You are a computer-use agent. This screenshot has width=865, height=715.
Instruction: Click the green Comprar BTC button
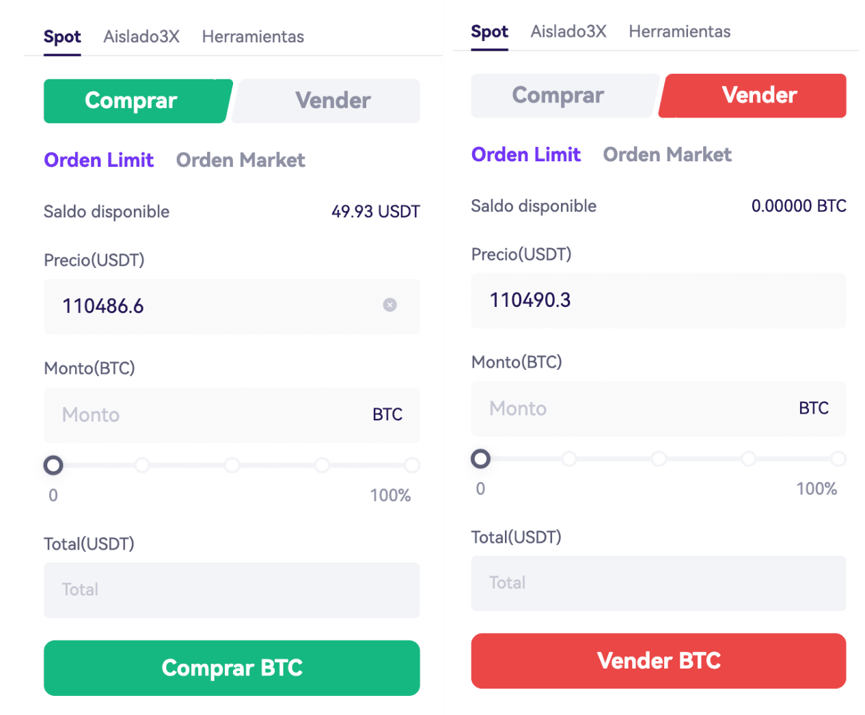232,668
